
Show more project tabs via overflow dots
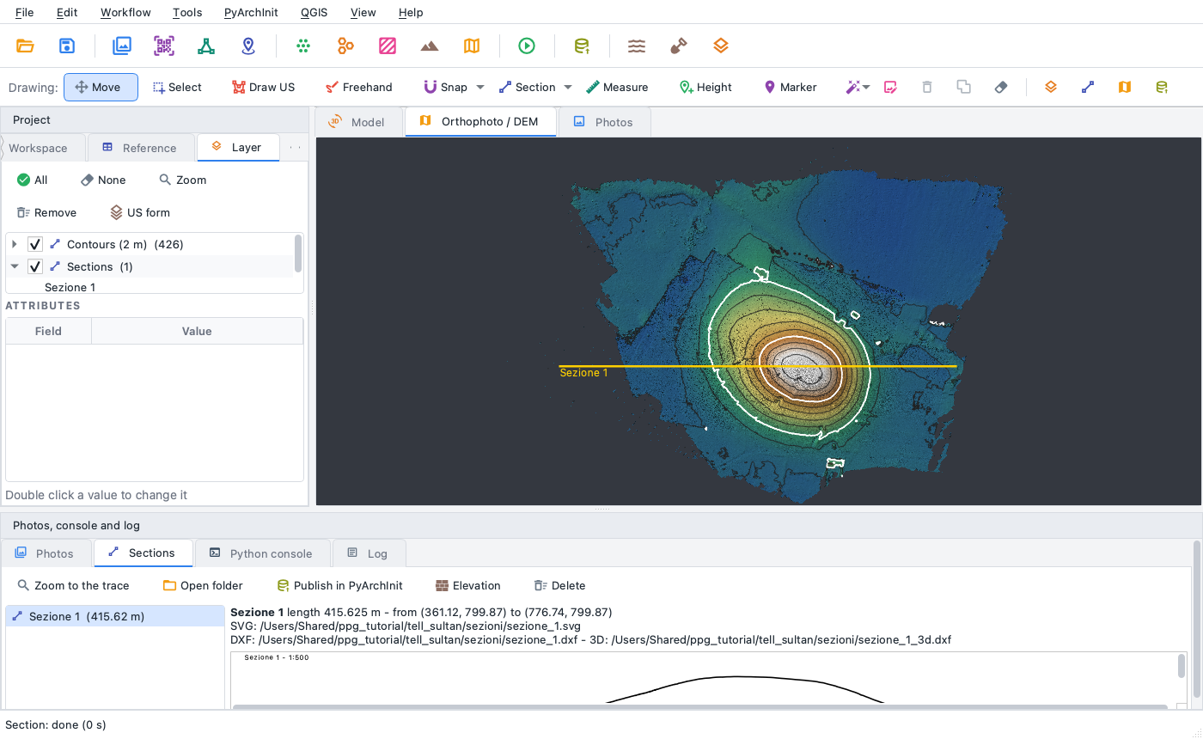point(296,148)
